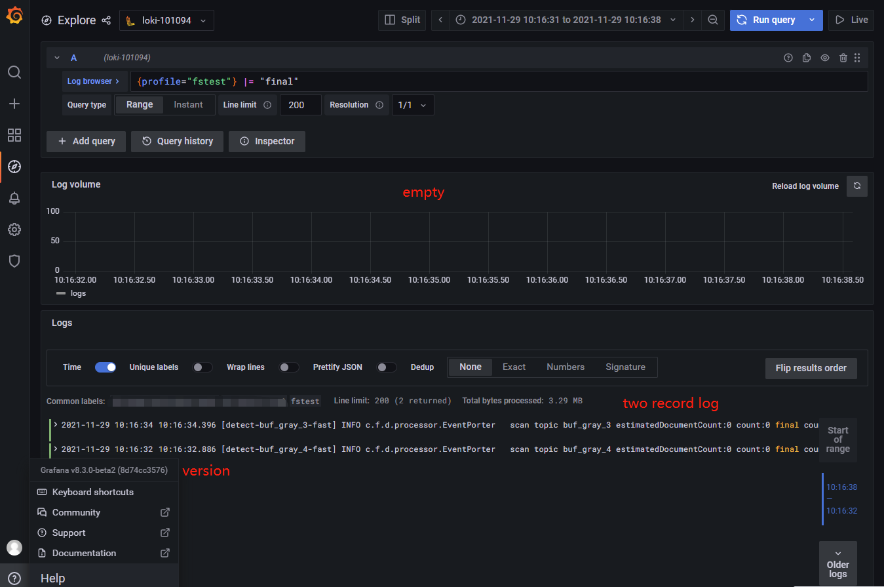Turn off the Time toggle
Viewport: 884px width, 587px height.
pos(106,367)
